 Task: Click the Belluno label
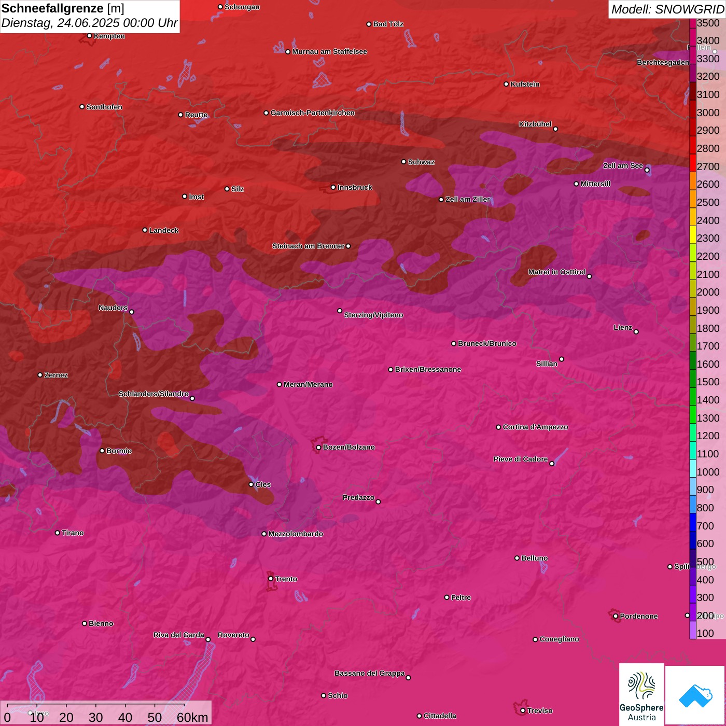pos(534,558)
